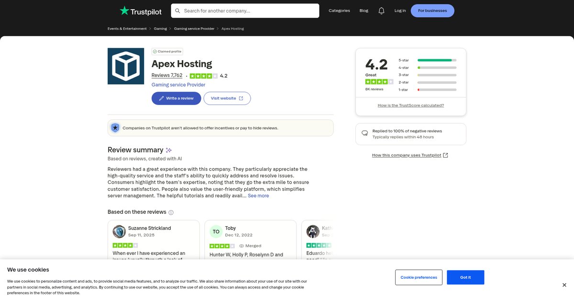Click the Sep 11, 2025 review date
The image size is (574, 296).
tap(142, 235)
